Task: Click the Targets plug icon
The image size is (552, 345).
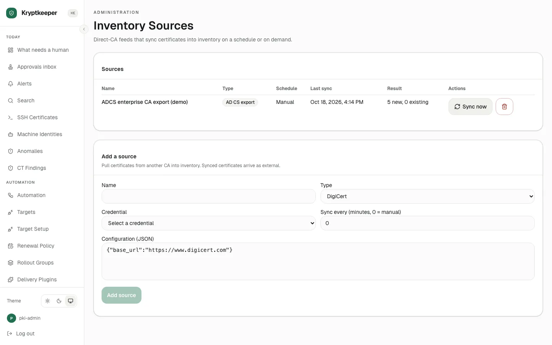Action: [x=10, y=212]
